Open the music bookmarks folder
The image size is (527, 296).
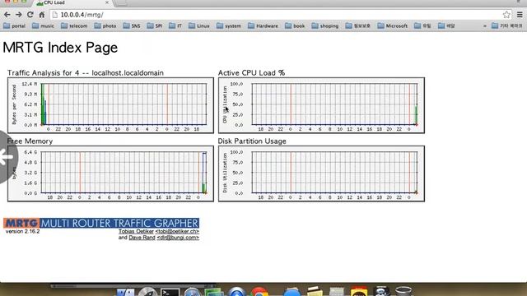(x=43, y=25)
